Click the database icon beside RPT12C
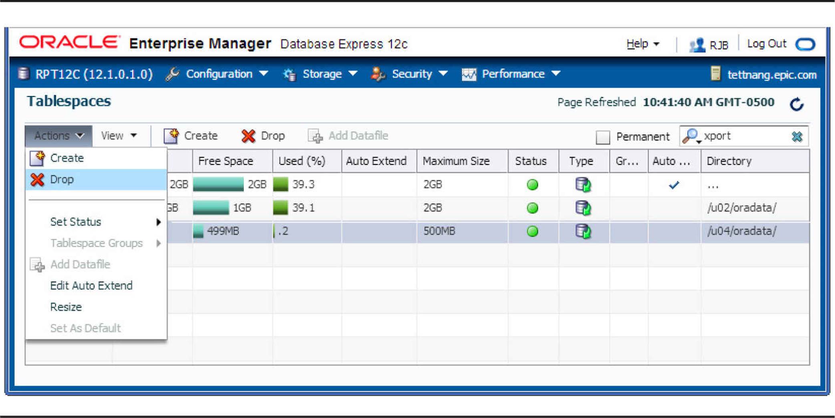835x418 pixels. [24, 74]
